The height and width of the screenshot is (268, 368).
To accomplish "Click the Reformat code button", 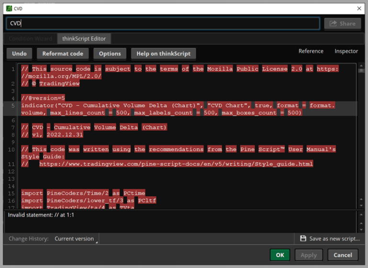I will click(63, 54).
